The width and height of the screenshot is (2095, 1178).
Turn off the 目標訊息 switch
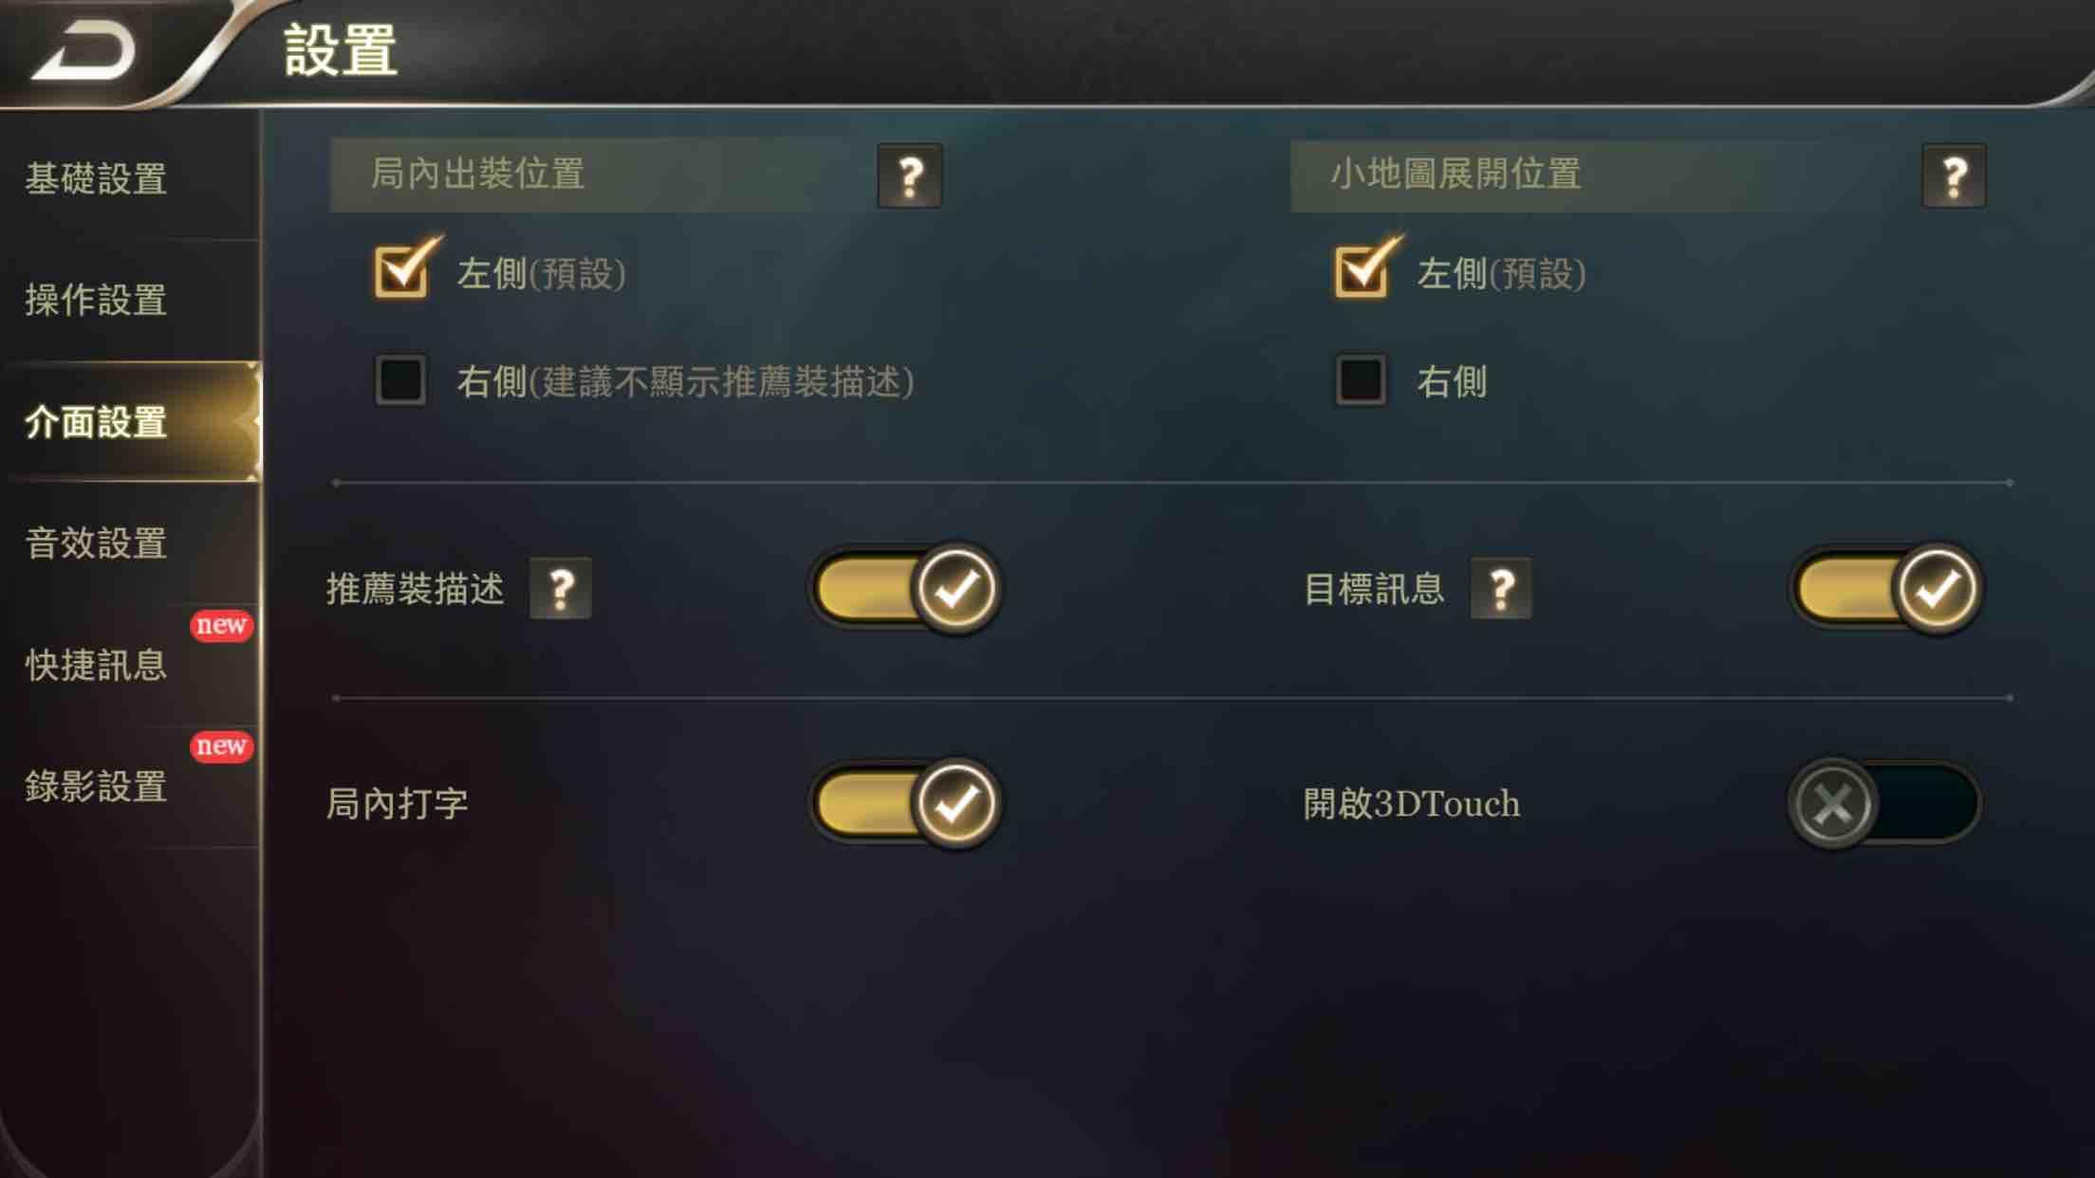coord(1885,589)
